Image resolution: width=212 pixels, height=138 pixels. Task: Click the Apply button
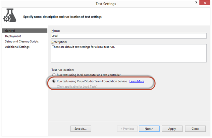click(x=172, y=129)
